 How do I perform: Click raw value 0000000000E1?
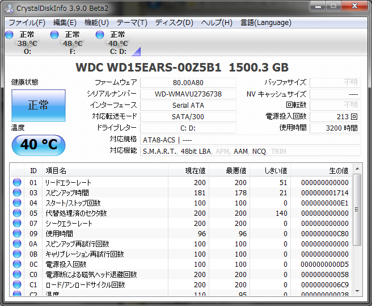[x=325, y=203]
